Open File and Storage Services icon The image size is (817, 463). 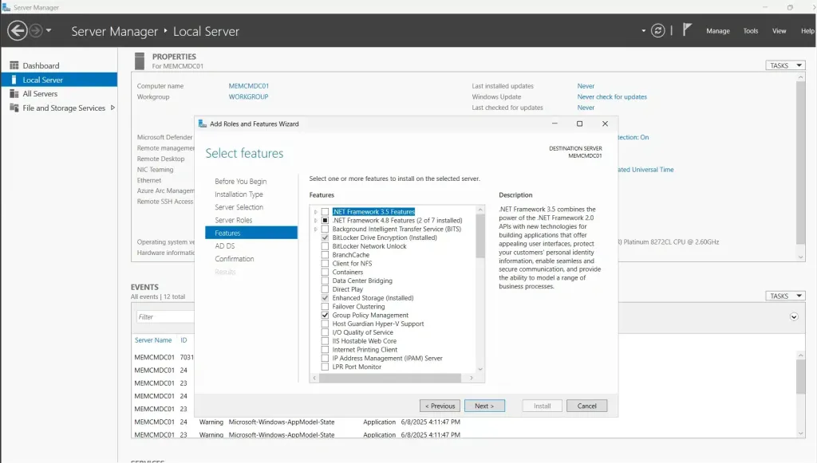14,108
